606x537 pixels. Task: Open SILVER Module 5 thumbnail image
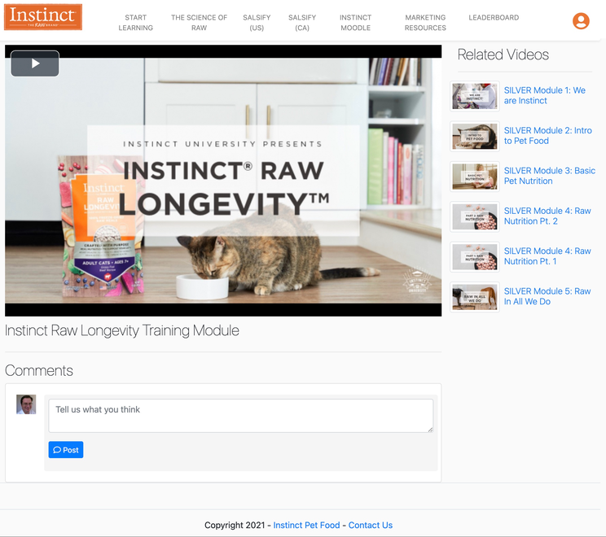[x=475, y=296]
